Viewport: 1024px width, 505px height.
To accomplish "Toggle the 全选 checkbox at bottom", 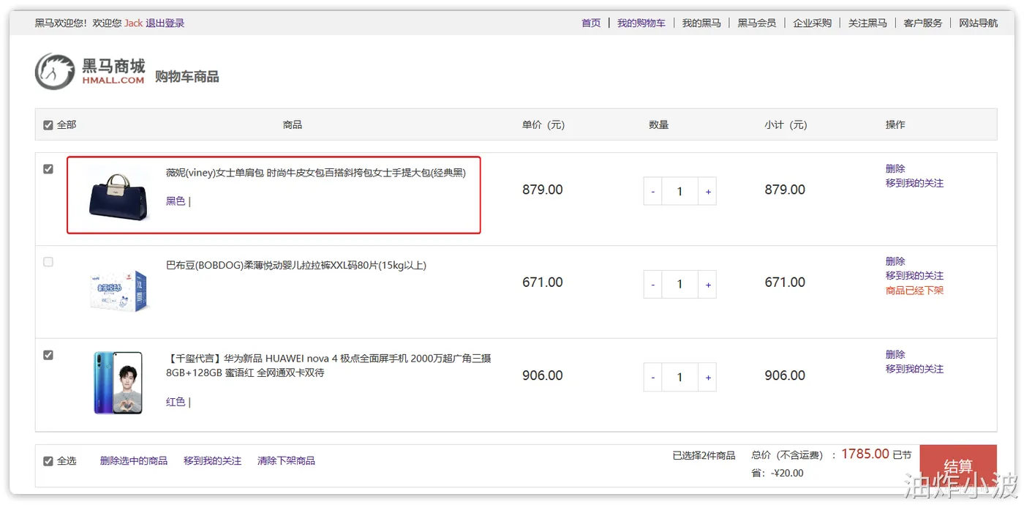I will click(x=48, y=461).
